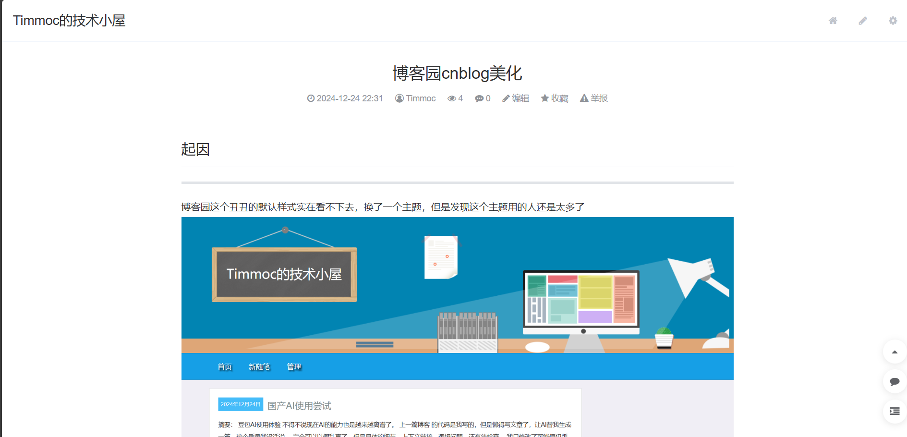Click the 收藏 favorite link
Screen dimensions: 907x437
[x=559, y=98]
